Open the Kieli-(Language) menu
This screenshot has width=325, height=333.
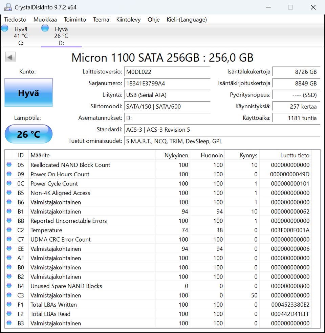coord(187,20)
